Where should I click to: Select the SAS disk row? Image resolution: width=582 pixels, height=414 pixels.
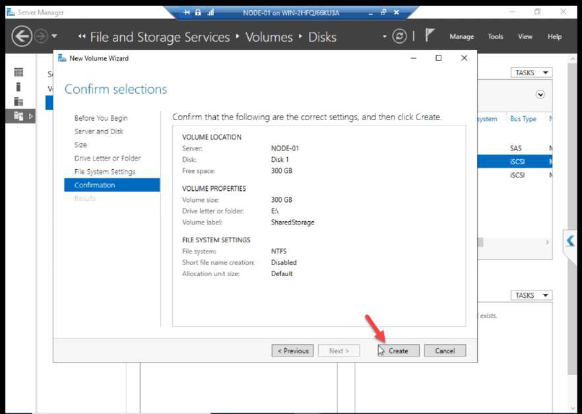(x=515, y=148)
